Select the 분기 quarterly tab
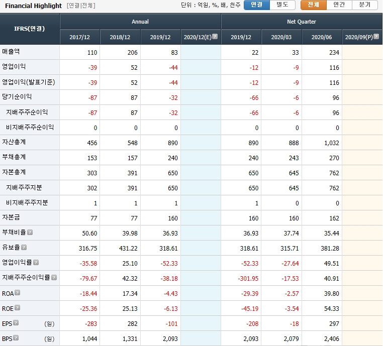 [365, 5]
